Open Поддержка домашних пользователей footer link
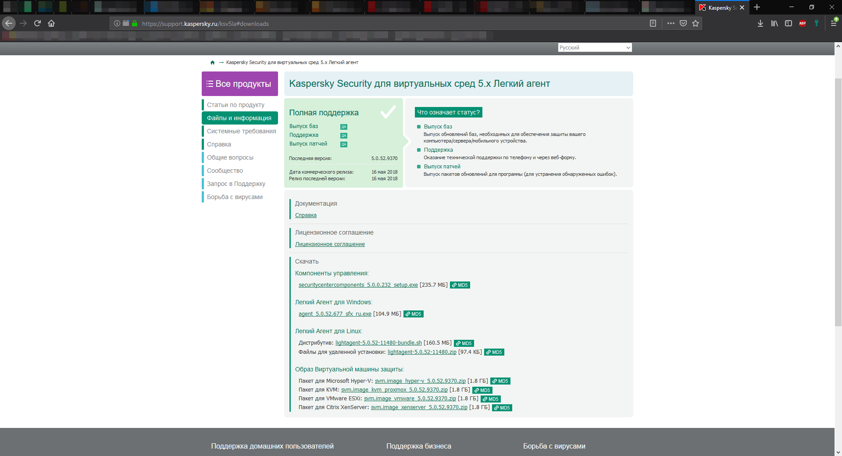 pos(272,446)
